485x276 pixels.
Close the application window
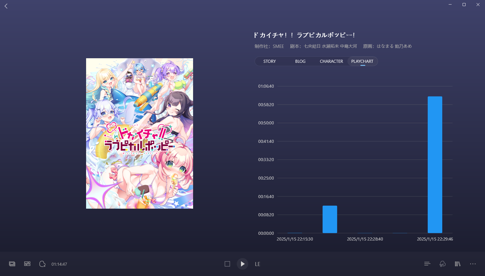point(478,5)
